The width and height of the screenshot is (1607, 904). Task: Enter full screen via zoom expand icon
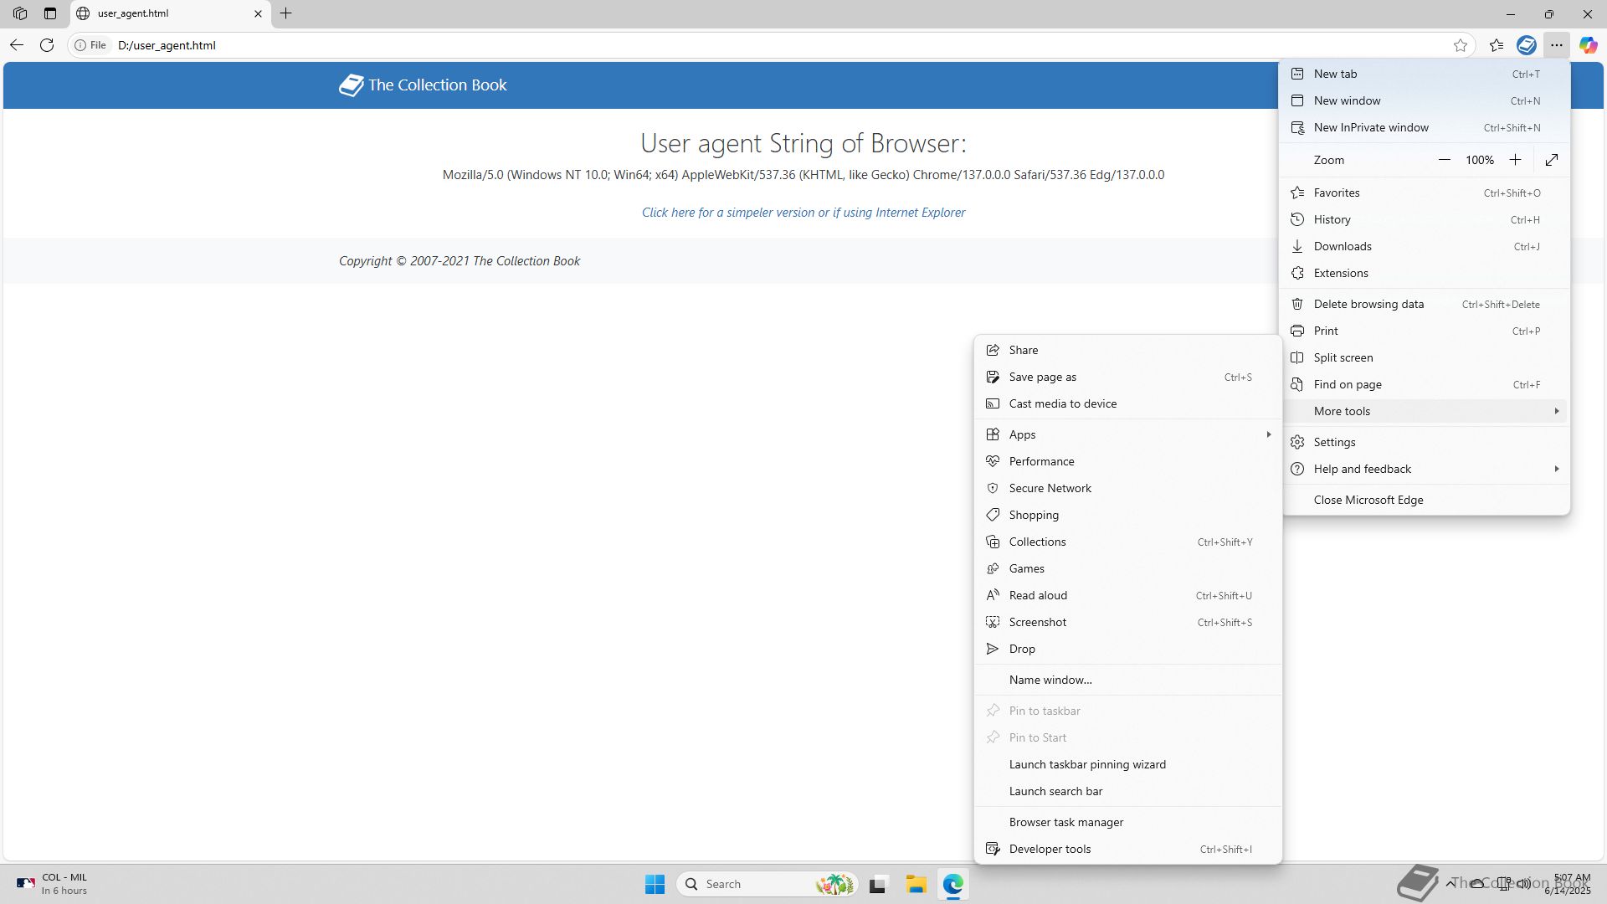1552,160
